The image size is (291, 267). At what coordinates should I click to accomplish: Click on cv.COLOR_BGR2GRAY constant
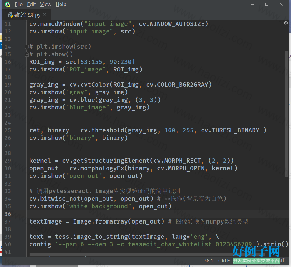177,85
